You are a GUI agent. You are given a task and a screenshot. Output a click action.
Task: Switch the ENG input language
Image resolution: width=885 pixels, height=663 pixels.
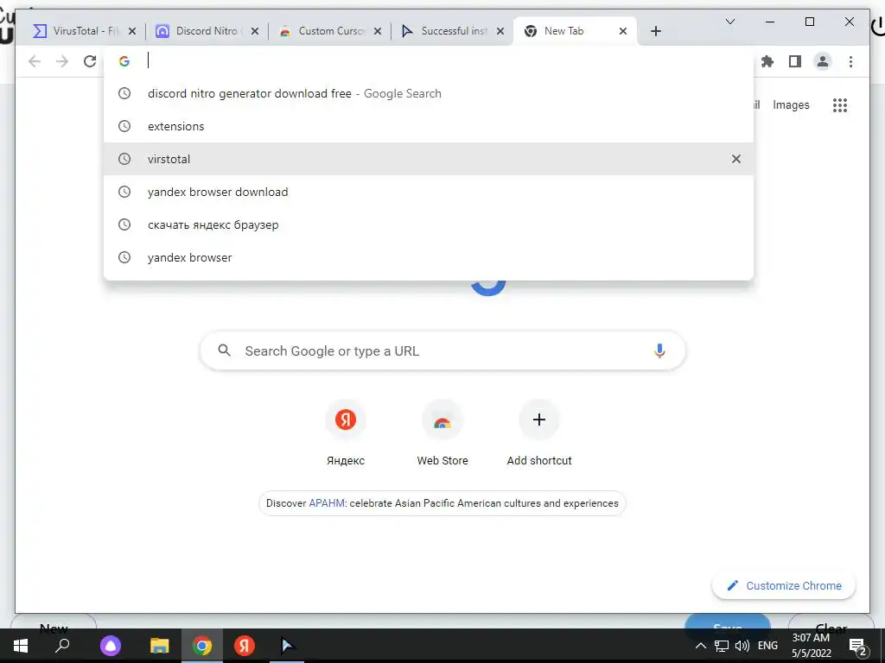(767, 646)
